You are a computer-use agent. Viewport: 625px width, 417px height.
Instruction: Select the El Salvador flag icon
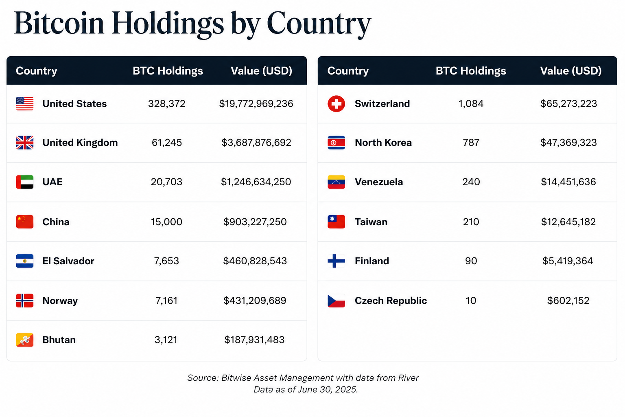[25, 261]
